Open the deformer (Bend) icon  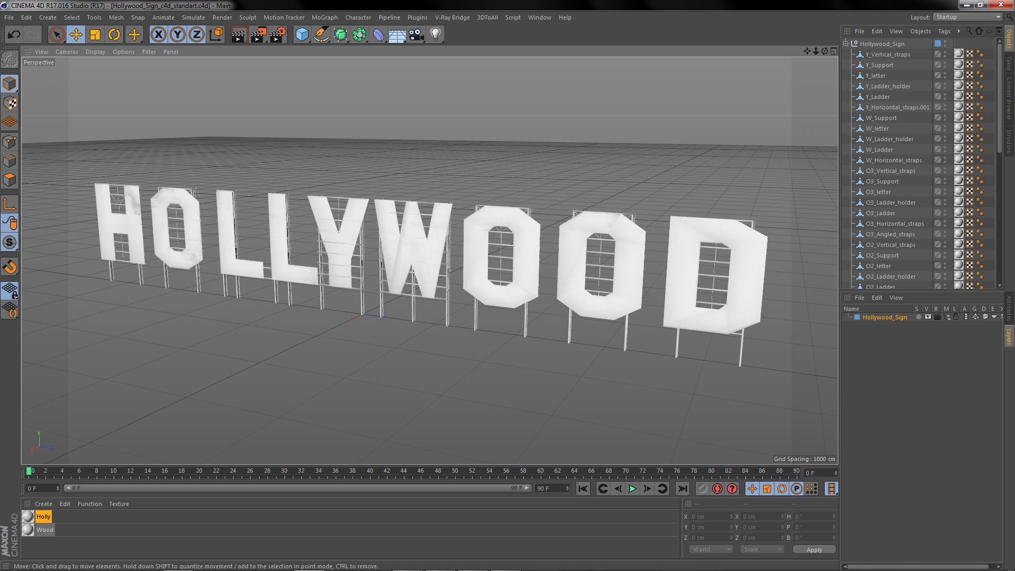[379, 35]
